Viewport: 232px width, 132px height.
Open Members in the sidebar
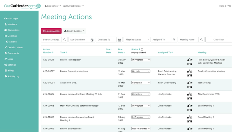pyautogui.click(x=11, y=24)
